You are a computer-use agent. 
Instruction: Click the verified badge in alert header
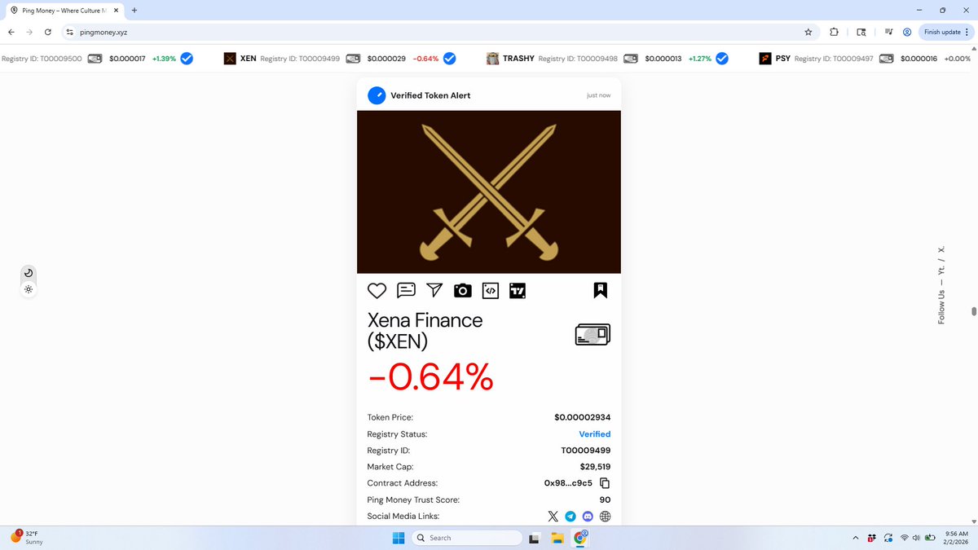tap(377, 95)
